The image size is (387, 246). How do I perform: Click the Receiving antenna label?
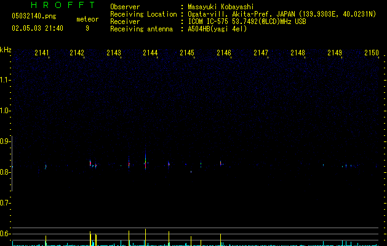pyautogui.click(x=142, y=29)
